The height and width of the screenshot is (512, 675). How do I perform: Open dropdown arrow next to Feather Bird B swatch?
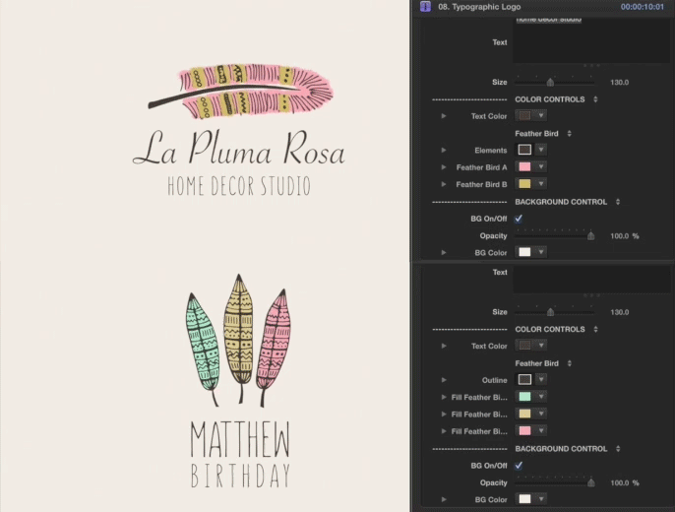[540, 184]
